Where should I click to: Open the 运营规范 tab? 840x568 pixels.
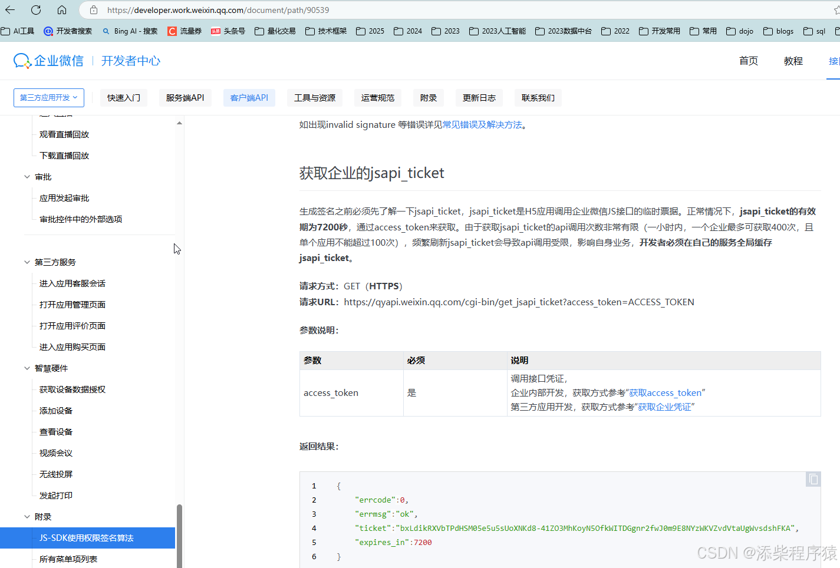click(378, 98)
